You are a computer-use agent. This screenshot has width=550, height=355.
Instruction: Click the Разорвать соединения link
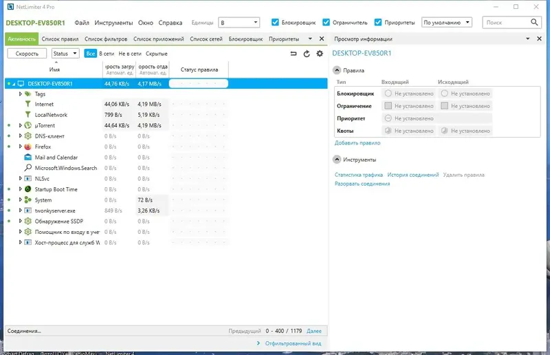pos(362,184)
